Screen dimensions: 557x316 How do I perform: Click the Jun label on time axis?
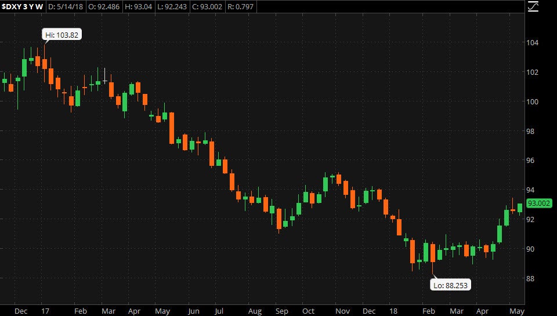tap(194, 311)
